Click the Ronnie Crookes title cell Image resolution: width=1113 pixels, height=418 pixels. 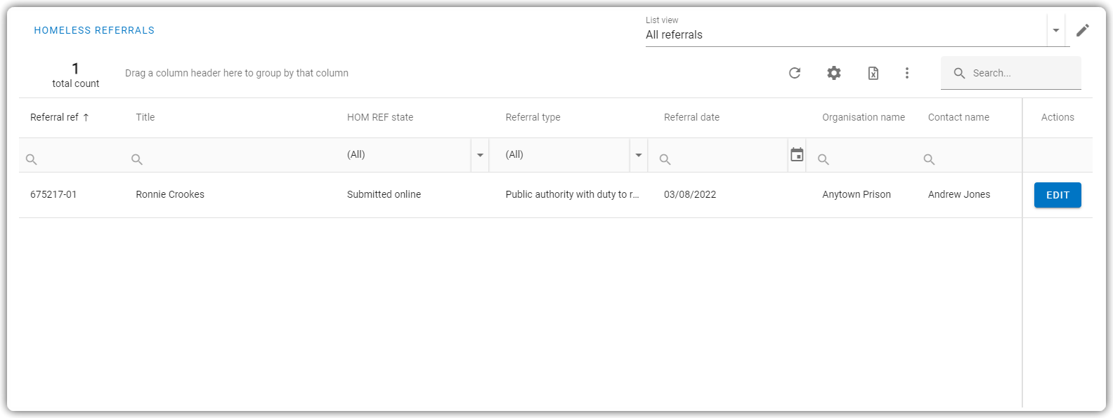[x=170, y=195]
